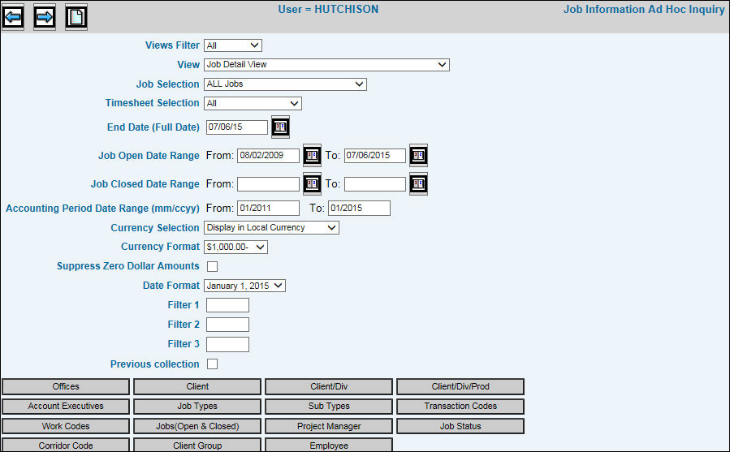Enable Suppress Zero Dollar Amounts checkbox
Screen dimensions: 730x452
click(x=213, y=266)
